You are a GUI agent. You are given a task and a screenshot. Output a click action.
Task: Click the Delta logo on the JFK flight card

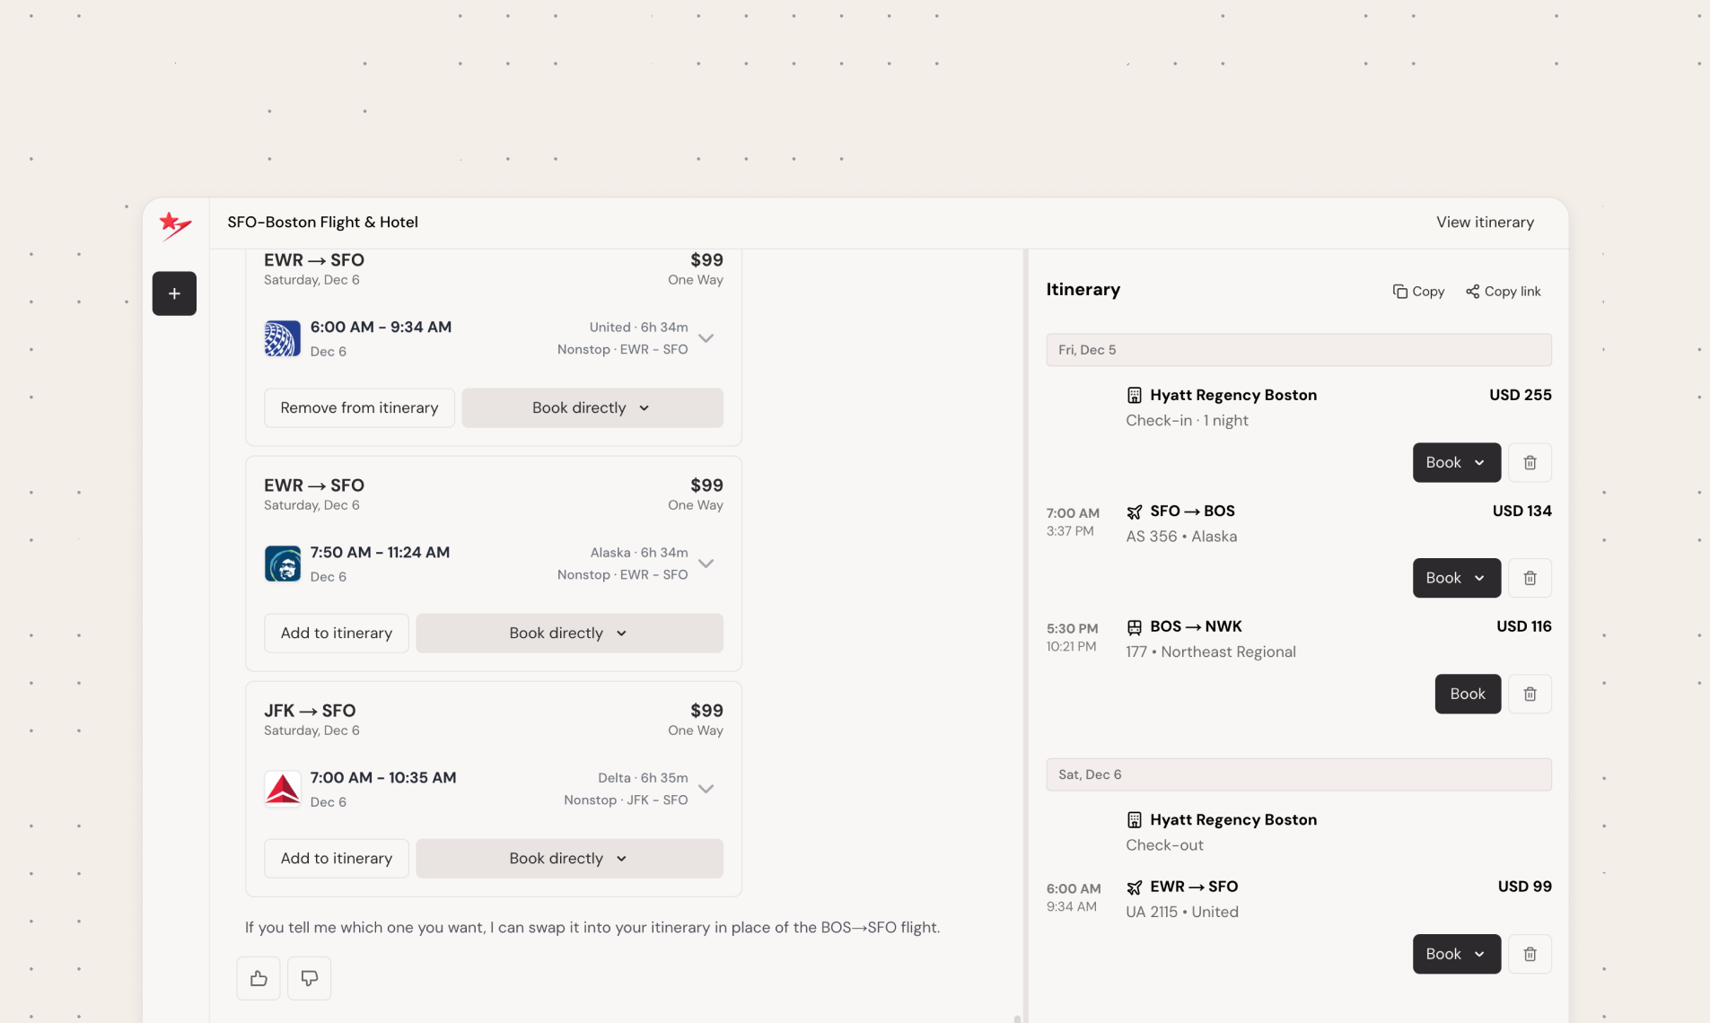tap(282, 789)
